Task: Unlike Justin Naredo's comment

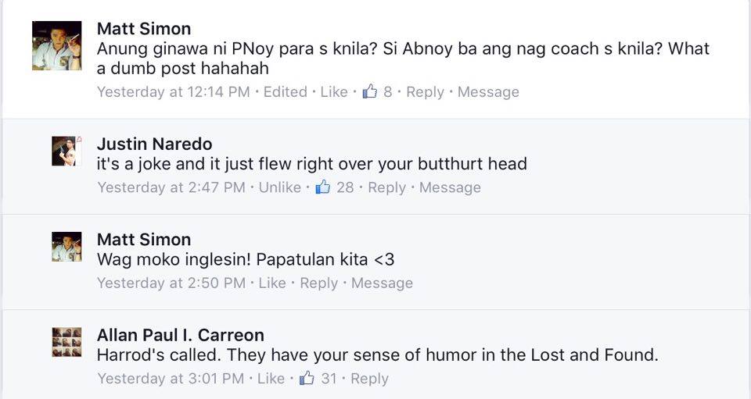Action: [280, 187]
